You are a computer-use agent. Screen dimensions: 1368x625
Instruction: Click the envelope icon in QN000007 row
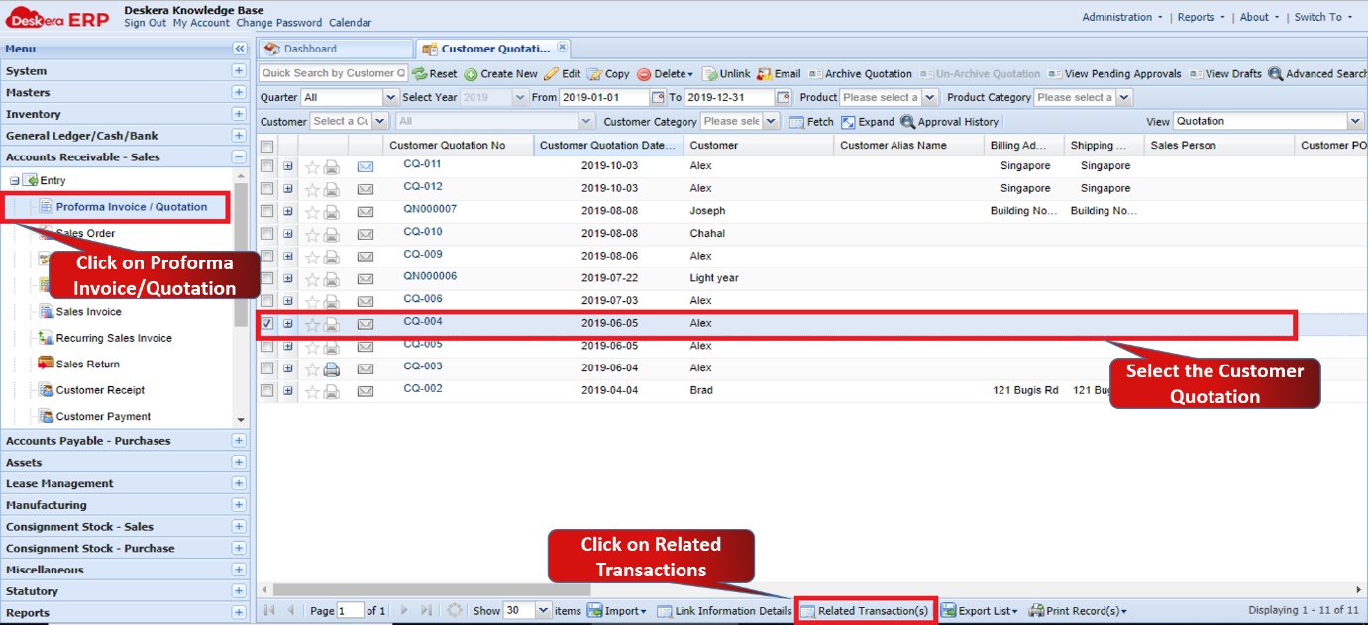coord(366,212)
